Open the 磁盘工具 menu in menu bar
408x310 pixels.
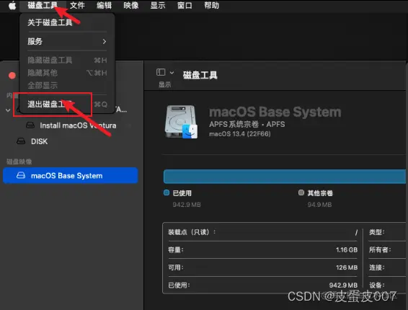[x=43, y=5]
